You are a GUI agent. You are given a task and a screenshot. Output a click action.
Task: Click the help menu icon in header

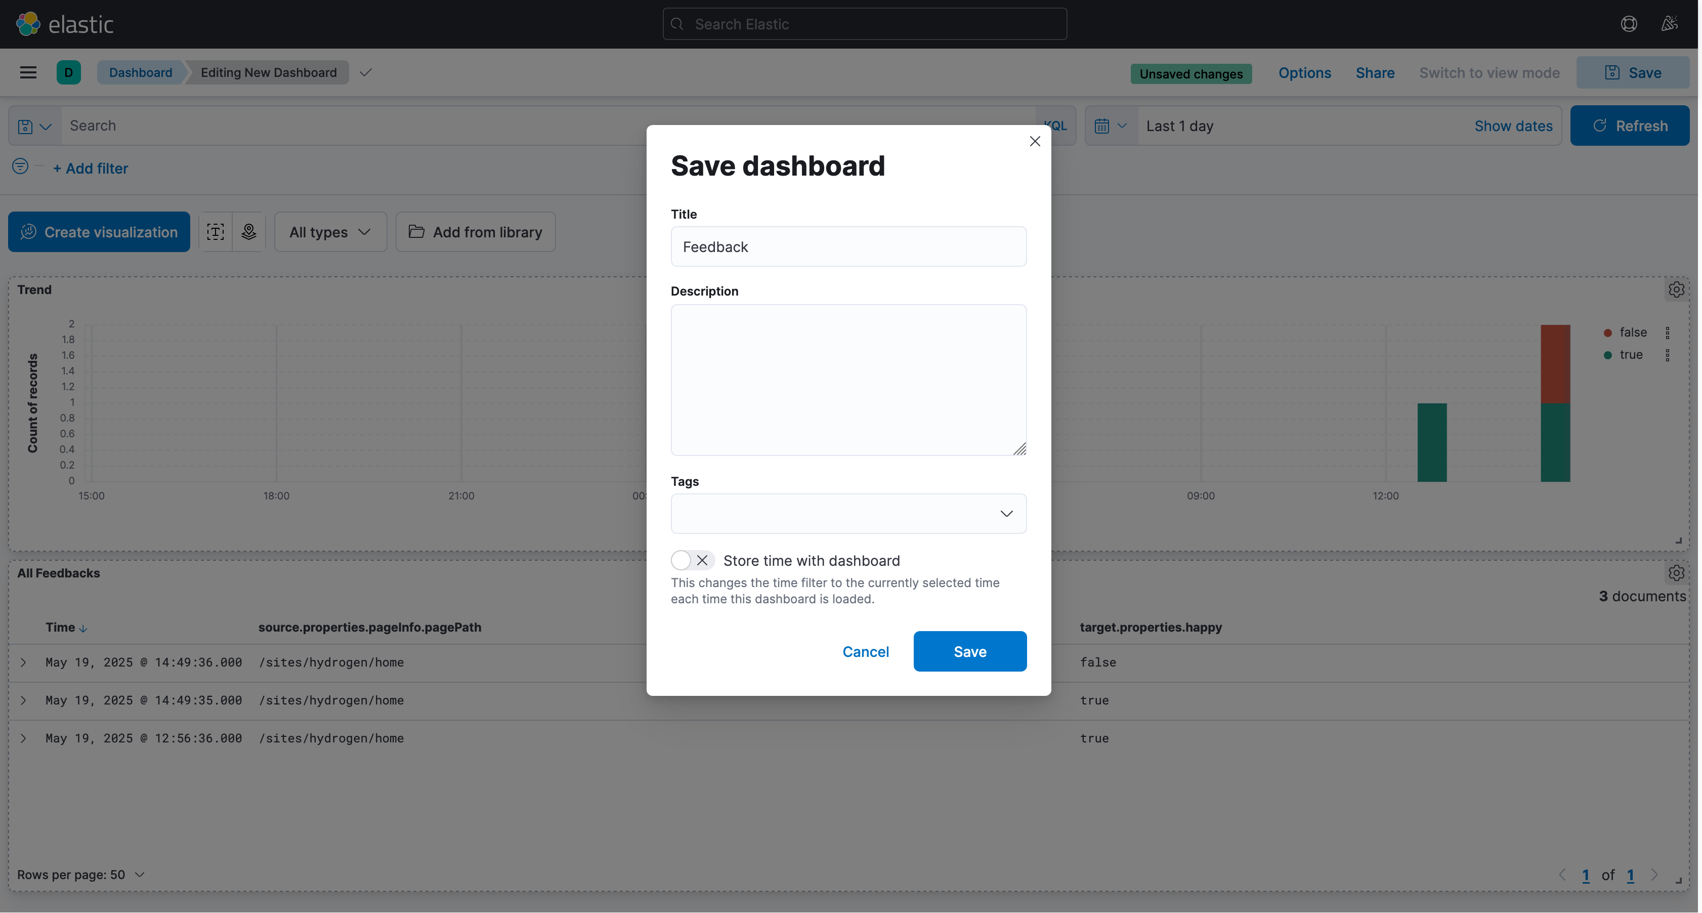coord(1629,24)
